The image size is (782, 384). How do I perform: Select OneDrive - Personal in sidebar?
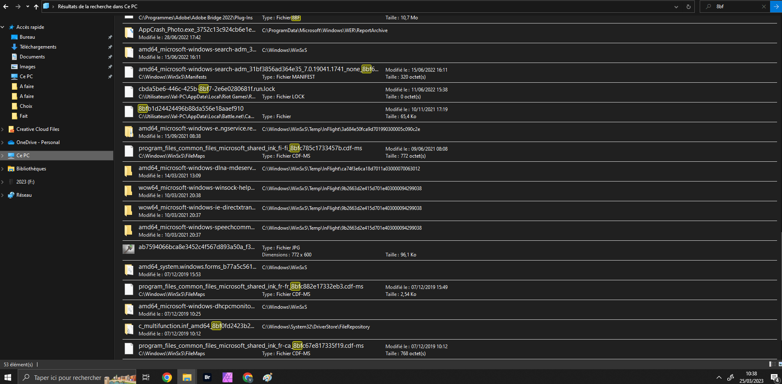[x=38, y=142]
